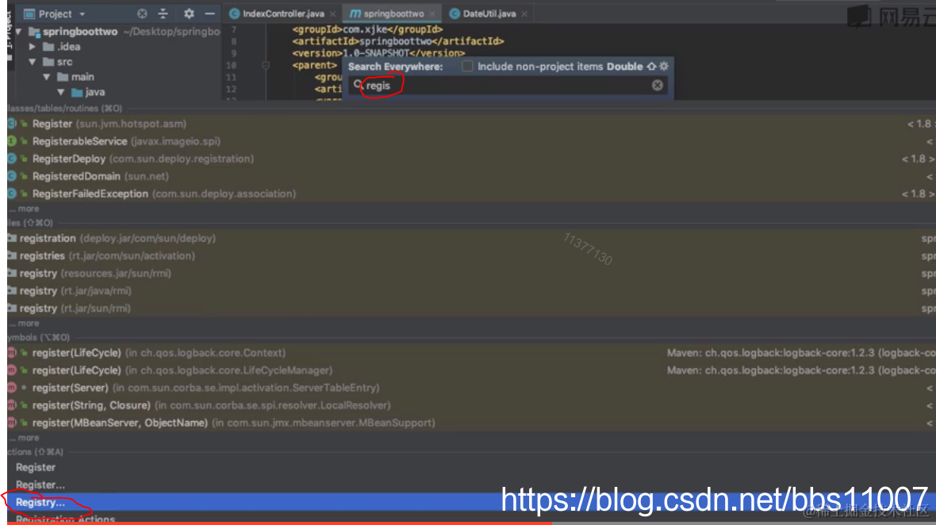
Task: Select the highlighted Registry... action
Action: (x=472, y=502)
